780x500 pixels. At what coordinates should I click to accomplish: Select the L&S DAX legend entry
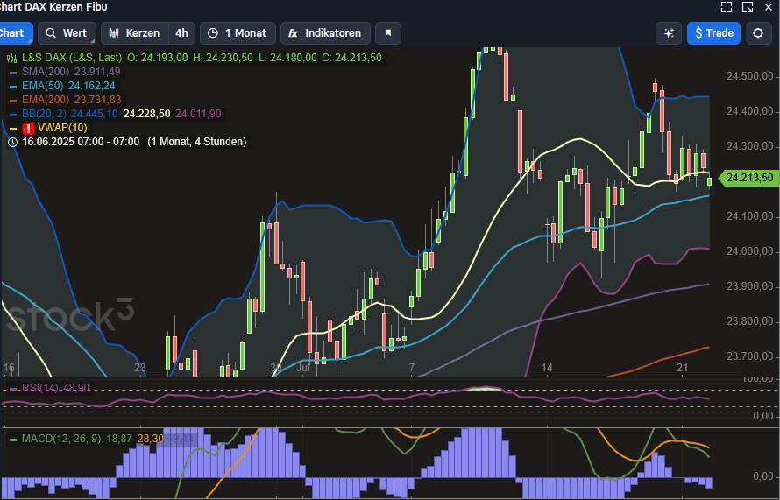coord(72,58)
